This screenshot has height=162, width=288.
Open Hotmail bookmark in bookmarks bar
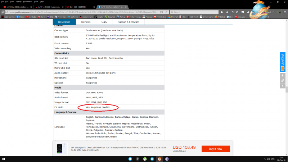pos(173,17)
